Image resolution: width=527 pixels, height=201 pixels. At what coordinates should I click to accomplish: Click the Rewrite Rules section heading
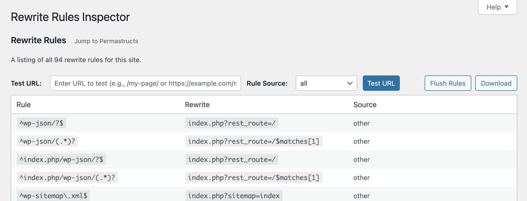(x=39, y=40)
